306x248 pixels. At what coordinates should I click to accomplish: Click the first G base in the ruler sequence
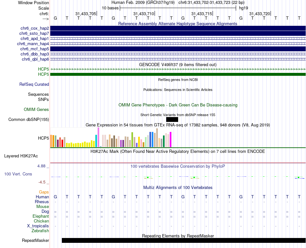[x=55, y=18]
